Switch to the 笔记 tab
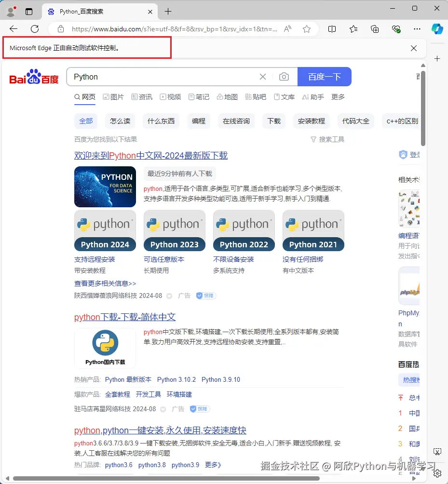This screenshot has width=448, height=484. point(199,97)
